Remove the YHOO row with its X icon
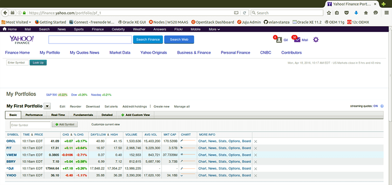 coord(256,175)
